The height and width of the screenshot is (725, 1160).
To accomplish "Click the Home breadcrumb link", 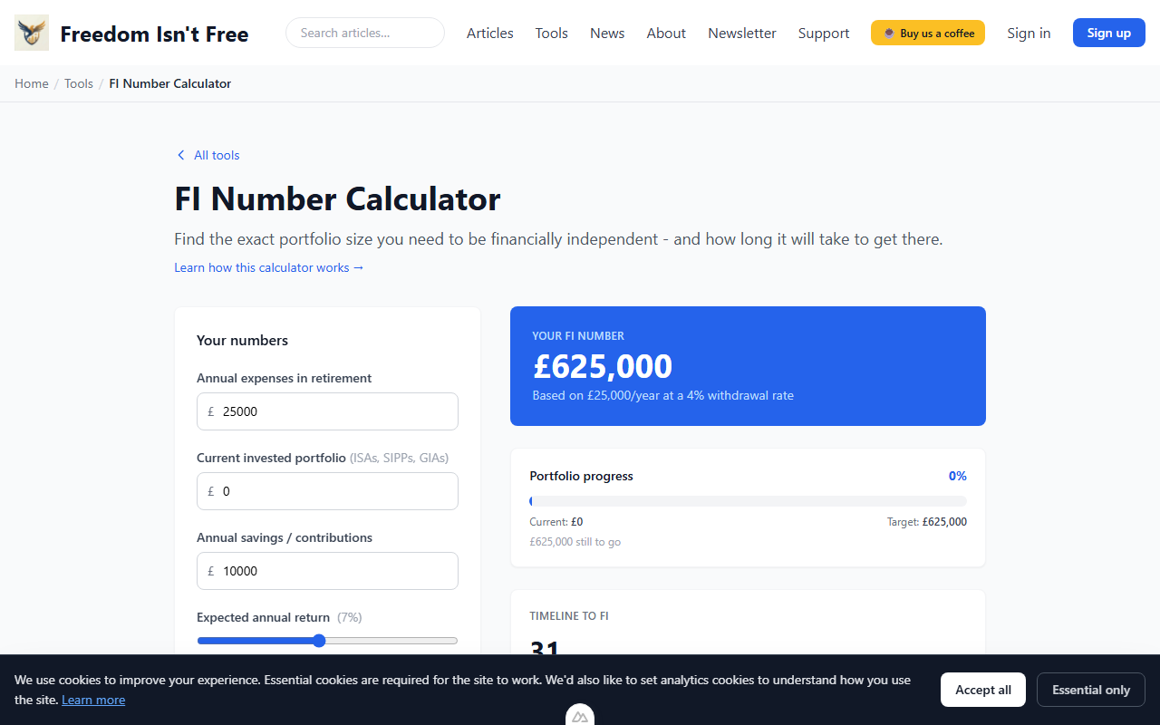I will 31,82.
